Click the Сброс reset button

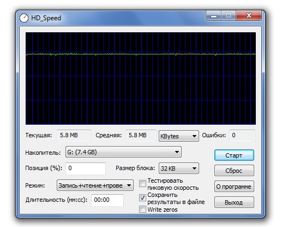[x=234, y=171]
